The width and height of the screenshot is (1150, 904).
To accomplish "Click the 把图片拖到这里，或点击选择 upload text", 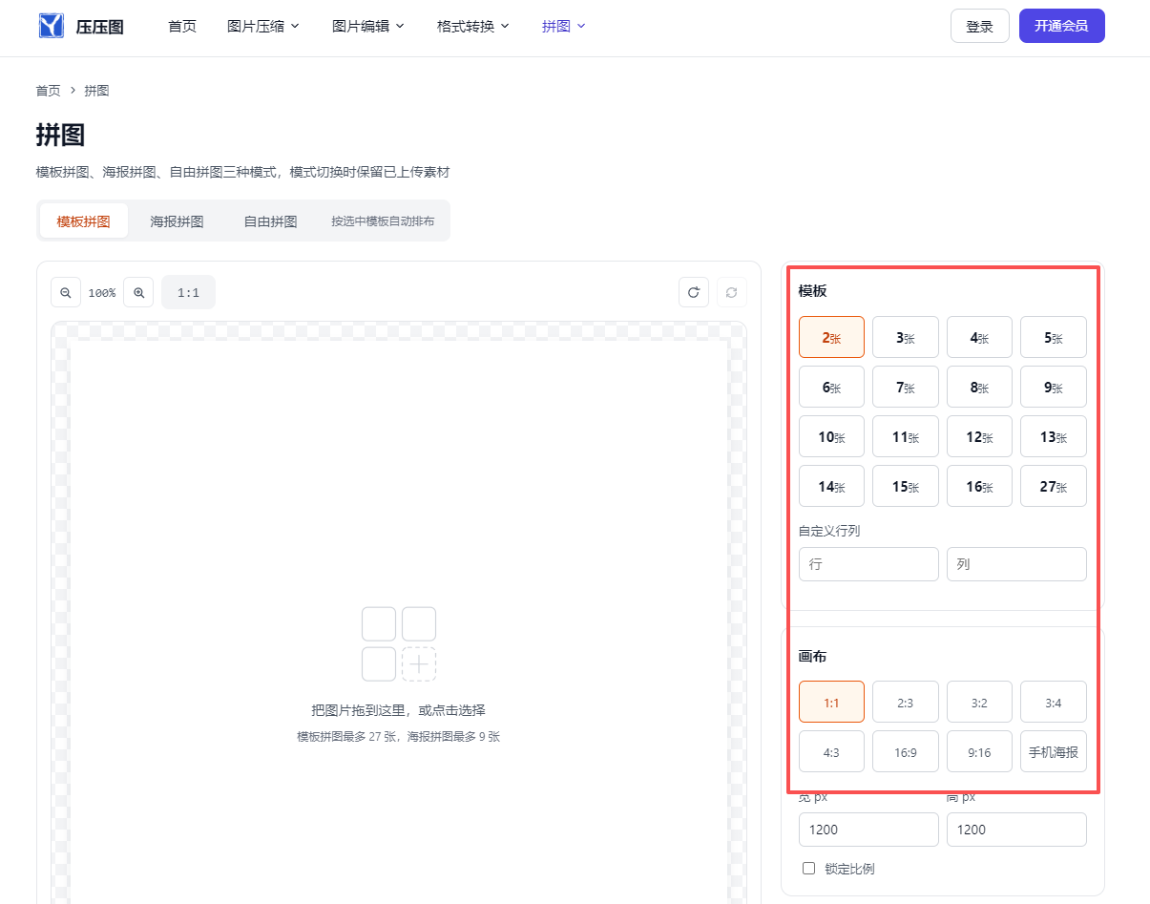I will pos(398,710).
